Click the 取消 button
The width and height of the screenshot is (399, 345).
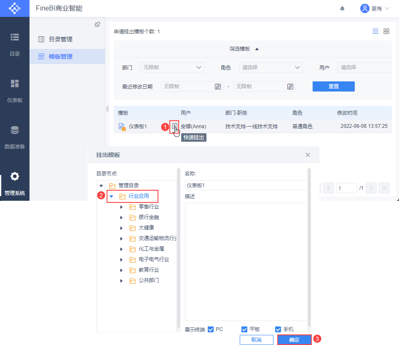point(256,340)
